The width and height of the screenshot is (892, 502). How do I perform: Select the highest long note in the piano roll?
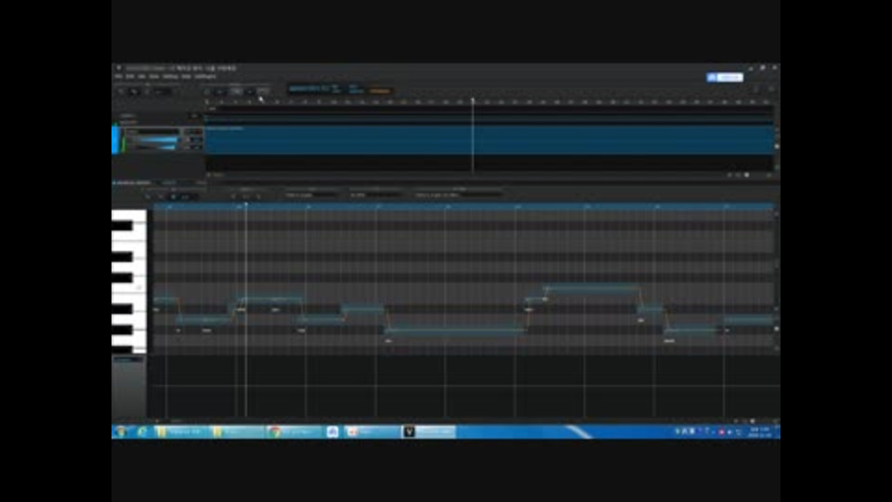pos(592,289)
